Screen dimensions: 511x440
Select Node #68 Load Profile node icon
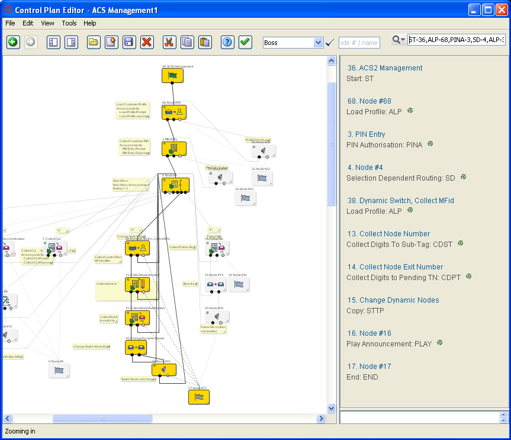[x=174, y=112]
